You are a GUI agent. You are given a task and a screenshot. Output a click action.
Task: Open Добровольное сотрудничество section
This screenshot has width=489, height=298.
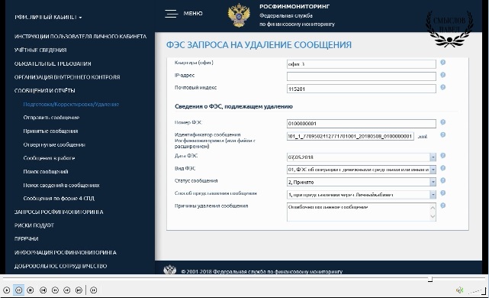(x=60, y=266)
